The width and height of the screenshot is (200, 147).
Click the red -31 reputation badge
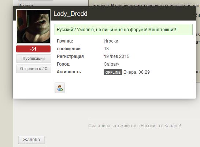(33, 49)
